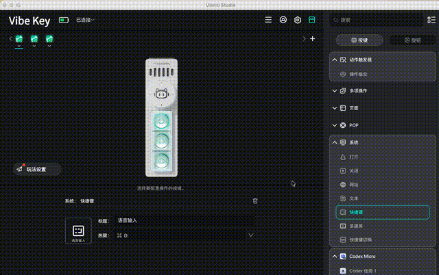Open 玩法设置 button
The height and width of the screenshot is (275, 439).
point(37,169)
